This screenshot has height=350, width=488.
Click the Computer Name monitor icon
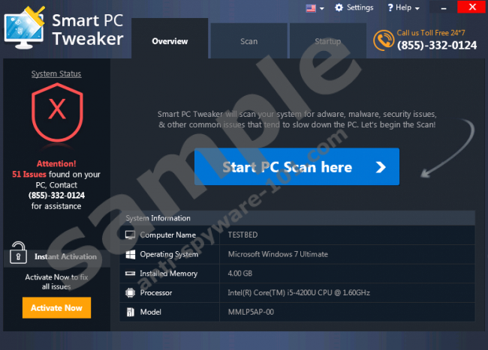point(130,235)
